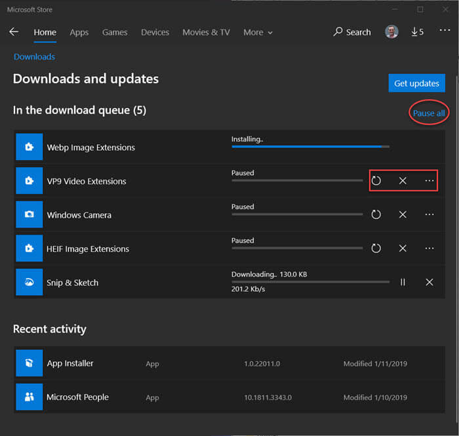This screenshot has width=459, height=436.
Task: Select VP9 Video Extensions name
Action: [x=87, y=181]
